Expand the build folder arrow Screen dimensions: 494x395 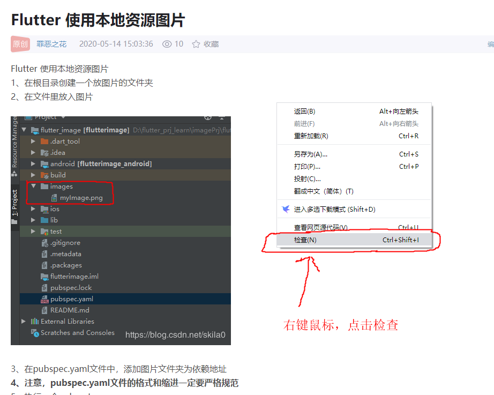[33, 175]
